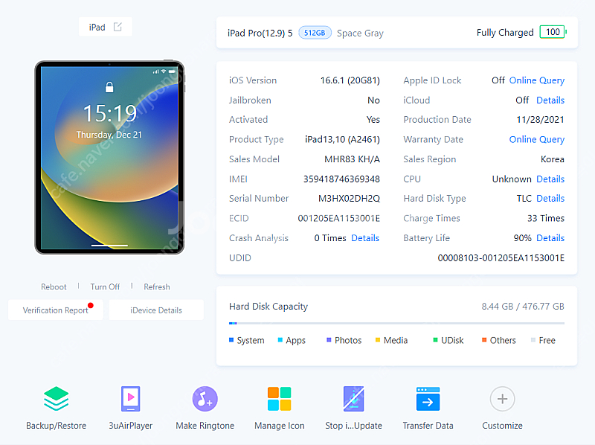
Task: Click the Apple ID Lock value Off
Action: click(x=498, y=80)
